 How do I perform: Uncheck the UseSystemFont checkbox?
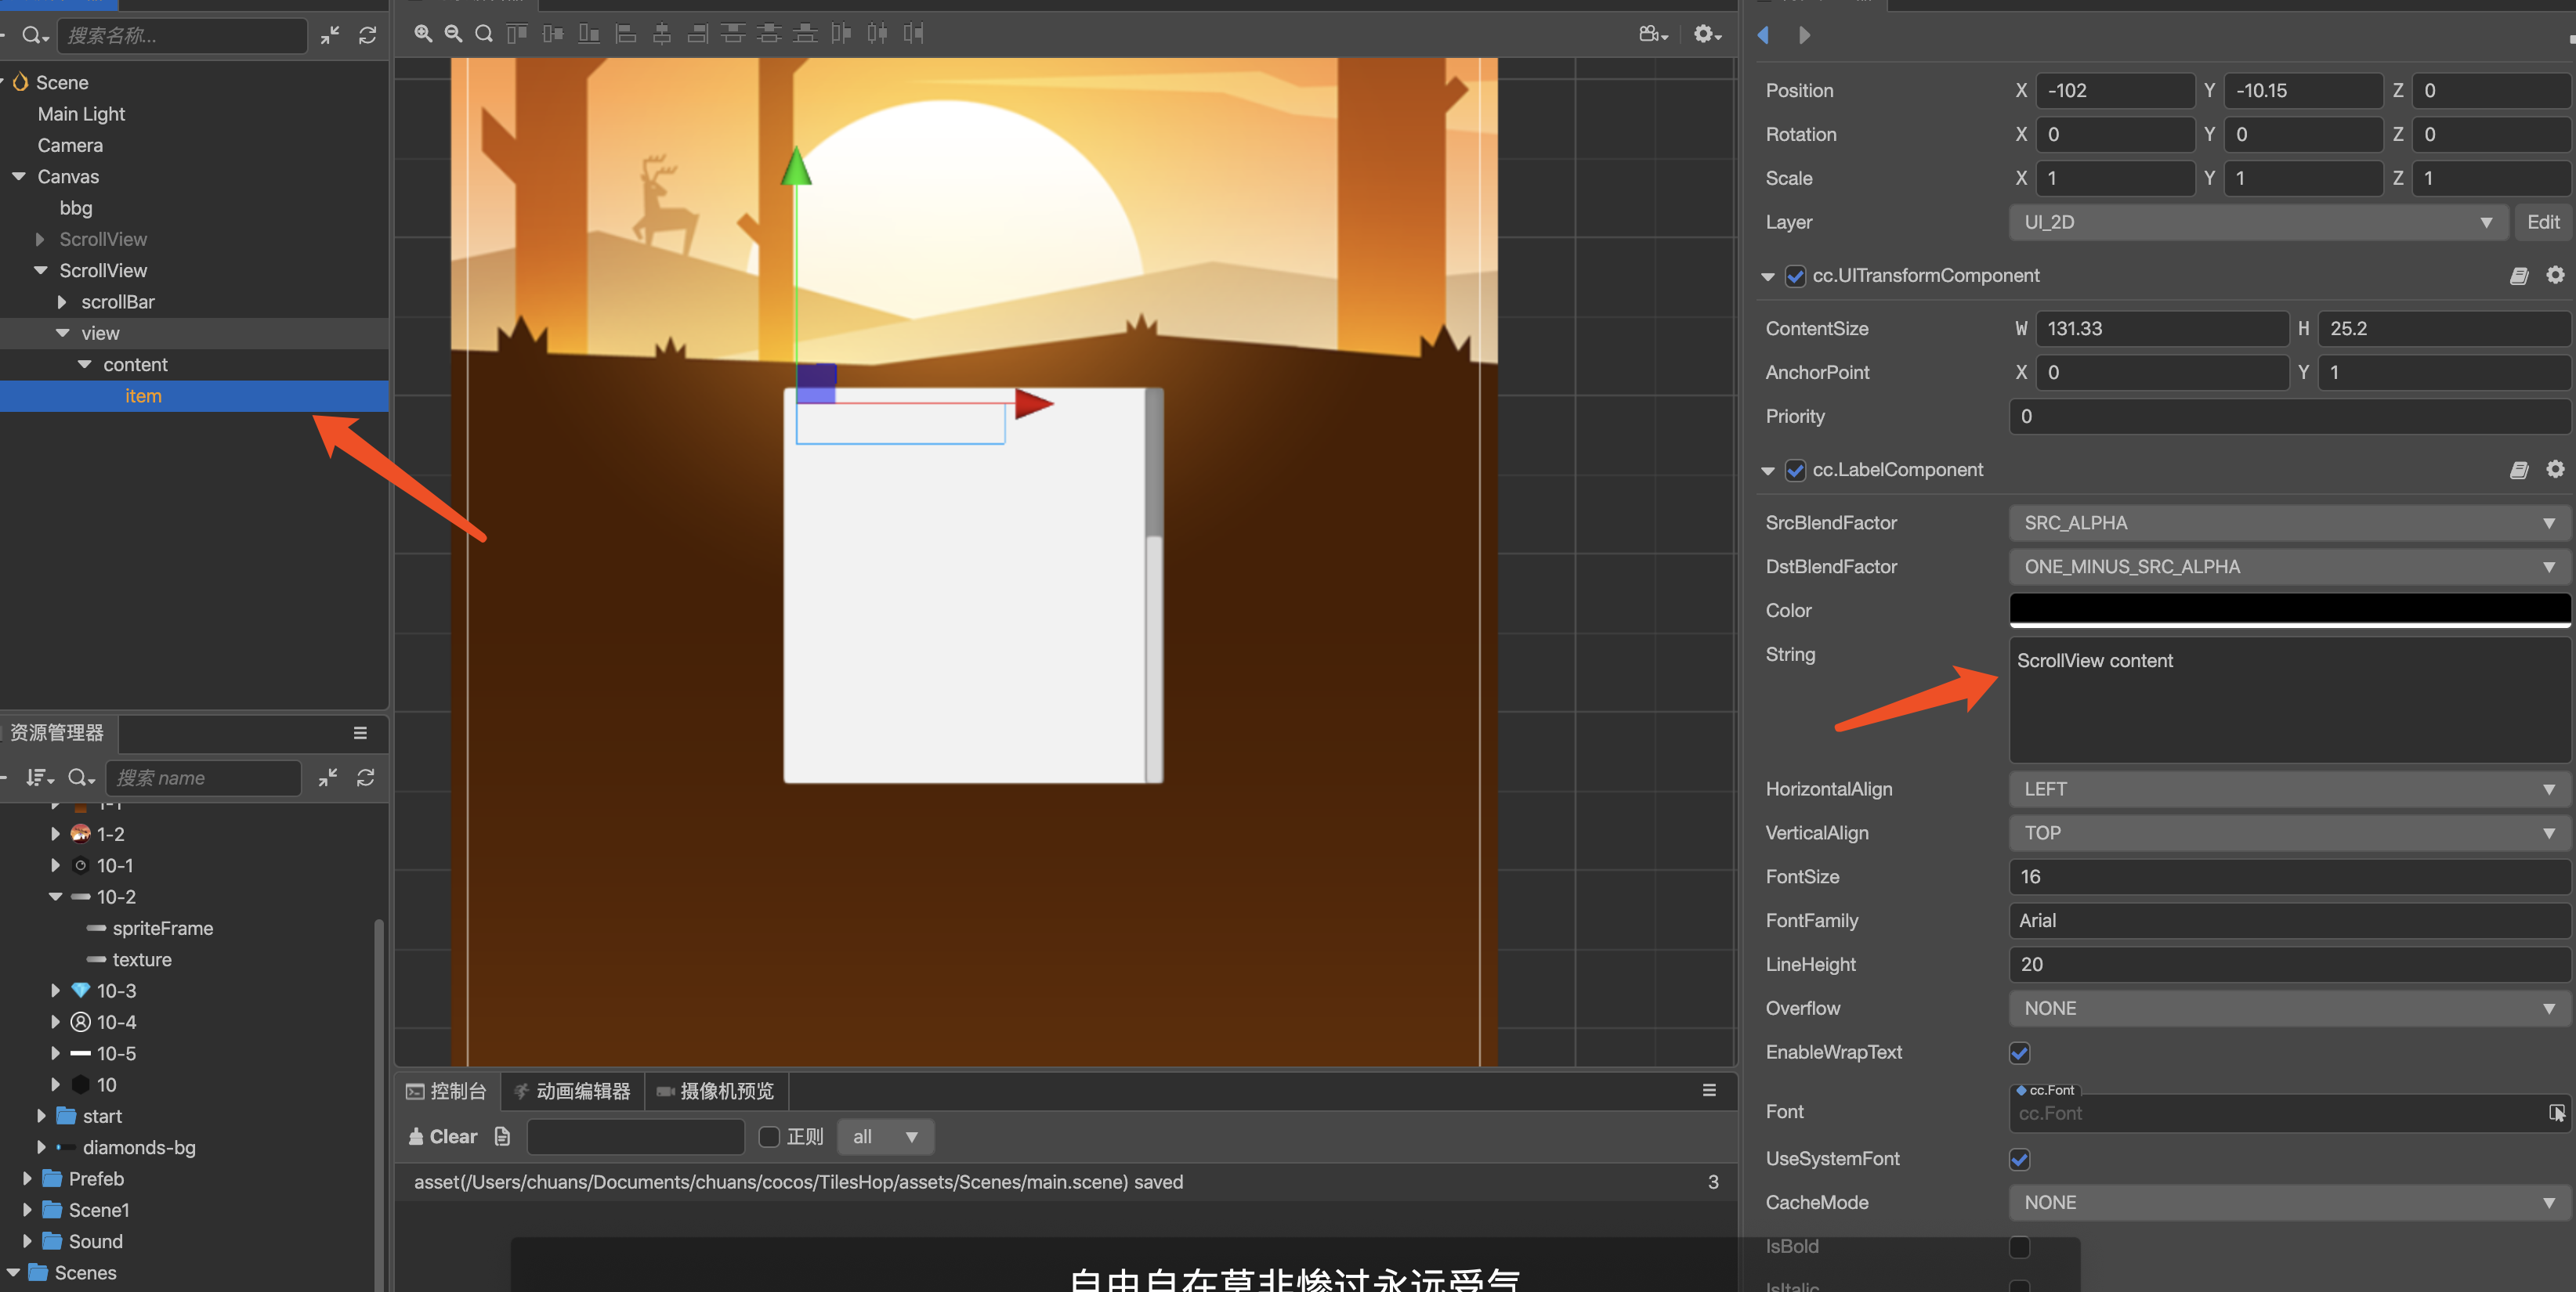[2019, 1159]
